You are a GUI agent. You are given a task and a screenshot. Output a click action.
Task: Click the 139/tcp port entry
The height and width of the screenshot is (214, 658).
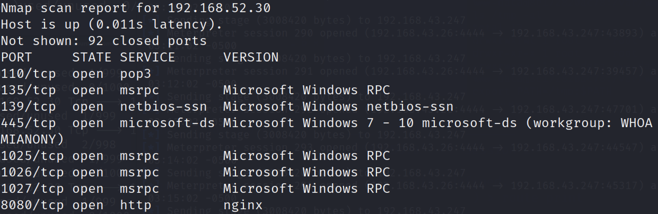(x=28, y=106)
